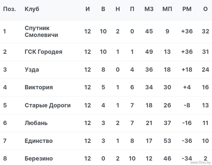
Task: Click the РМ goal-difference header
Action: [x=187, y=9]
